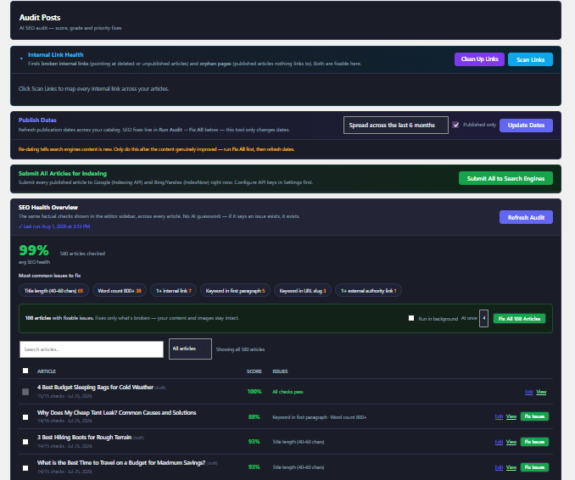Fix issues for Best Time to Travel article

(534, 467)
